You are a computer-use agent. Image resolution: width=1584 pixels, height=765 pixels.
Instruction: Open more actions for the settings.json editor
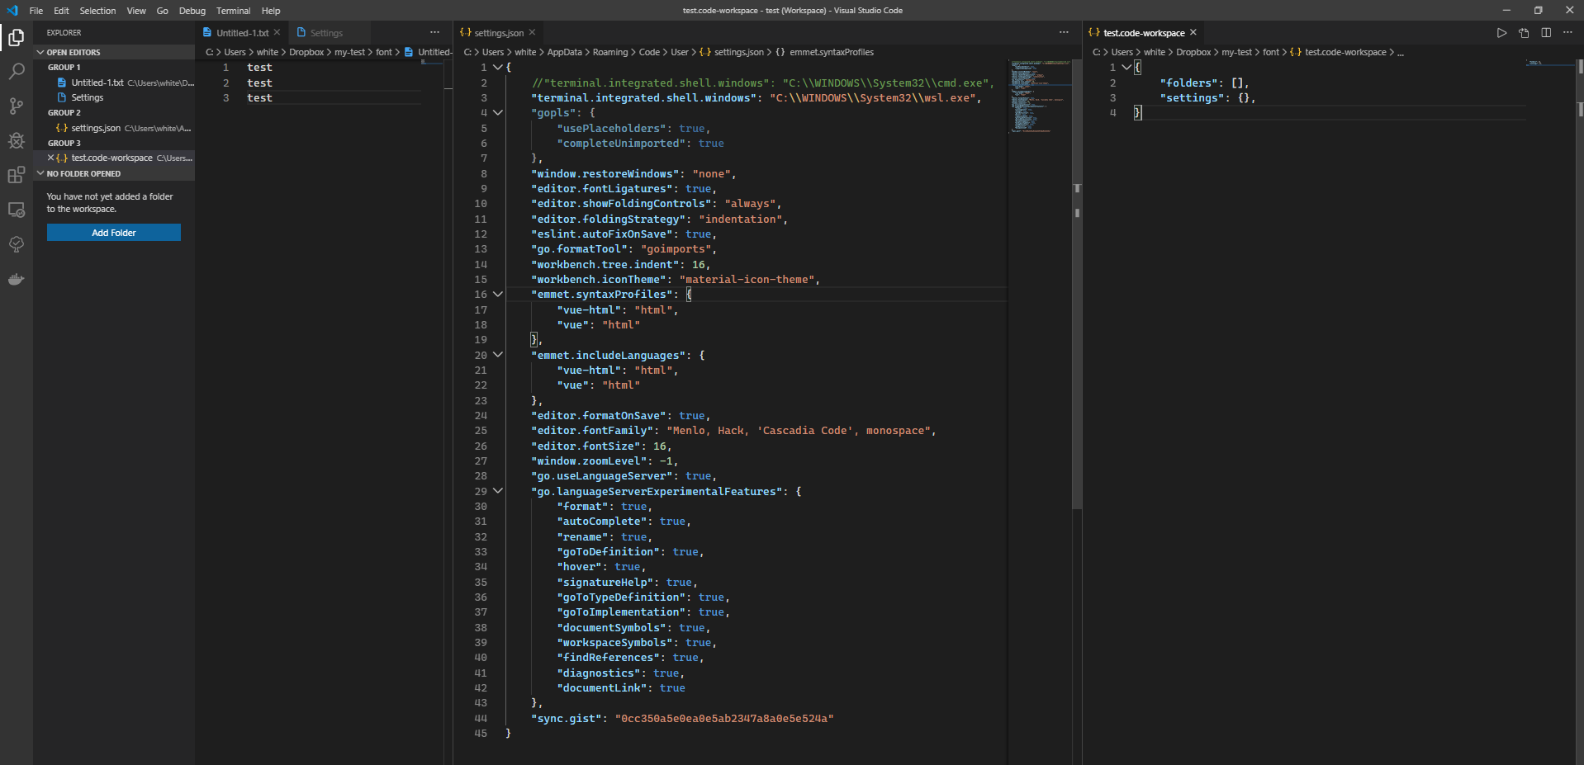1063,32
